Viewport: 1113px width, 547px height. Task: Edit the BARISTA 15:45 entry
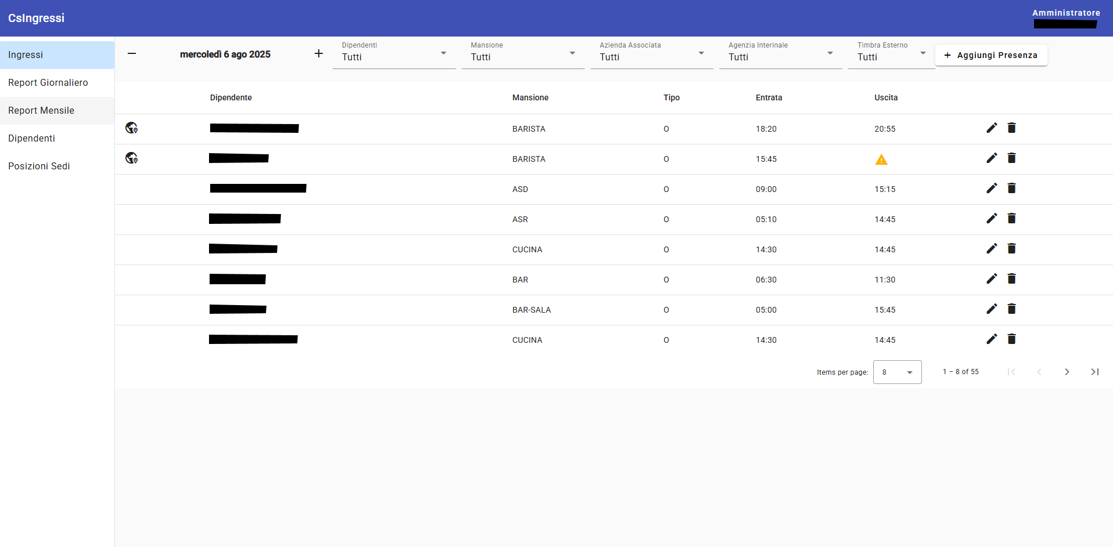tap(992, 158)
